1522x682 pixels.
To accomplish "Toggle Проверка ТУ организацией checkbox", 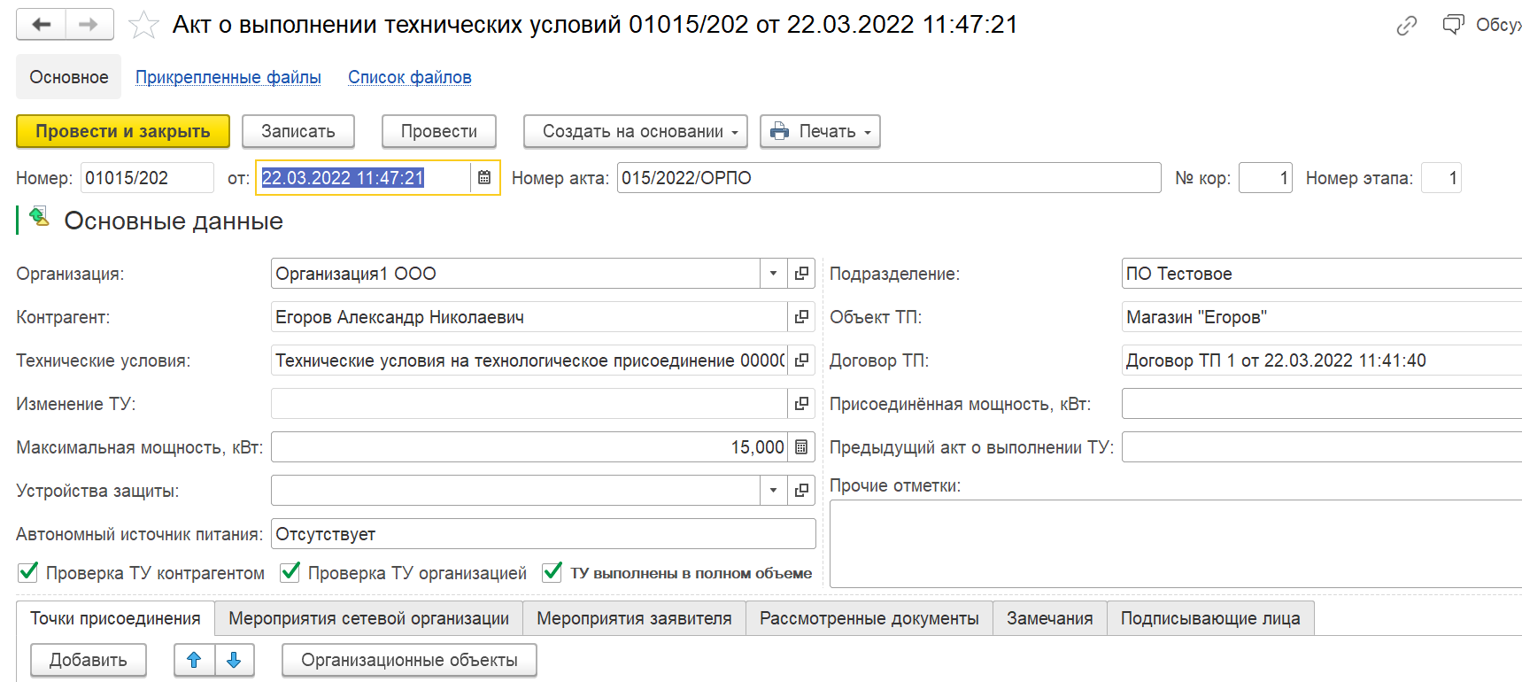I will [x=290, y=572].
